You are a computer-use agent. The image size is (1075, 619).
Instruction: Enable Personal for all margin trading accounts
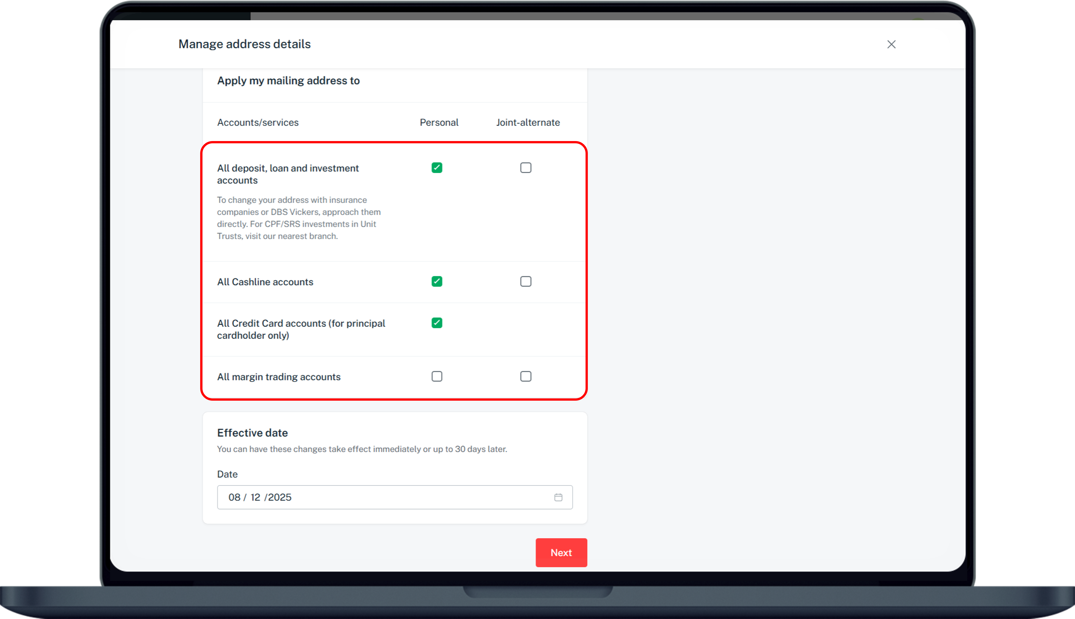pos(436,376)
